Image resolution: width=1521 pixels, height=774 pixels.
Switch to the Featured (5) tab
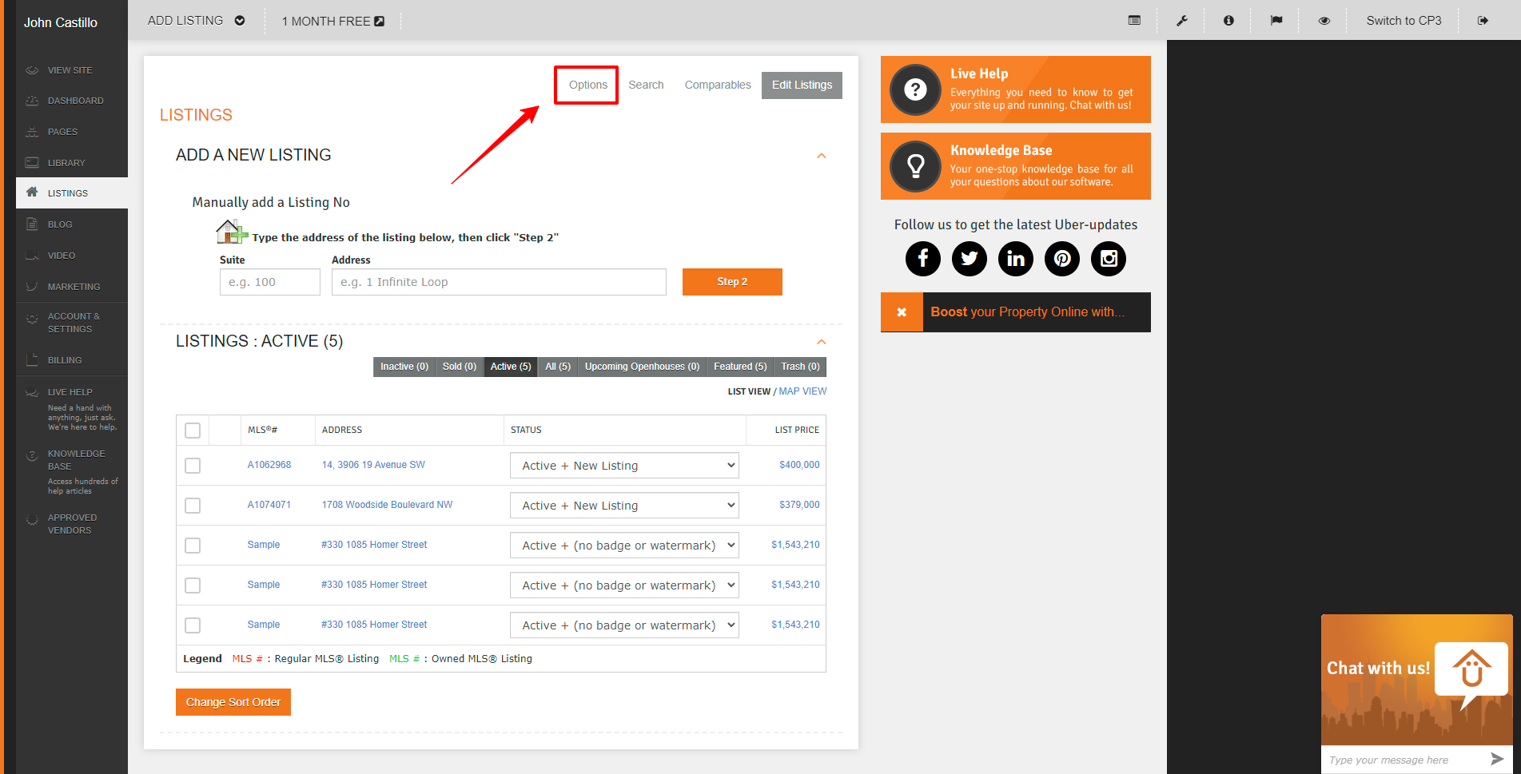739,367
